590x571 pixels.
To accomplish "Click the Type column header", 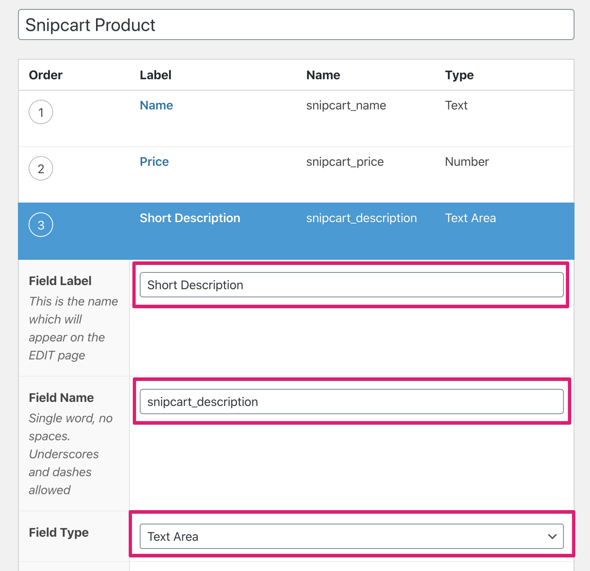I will (x=460, y=75).
